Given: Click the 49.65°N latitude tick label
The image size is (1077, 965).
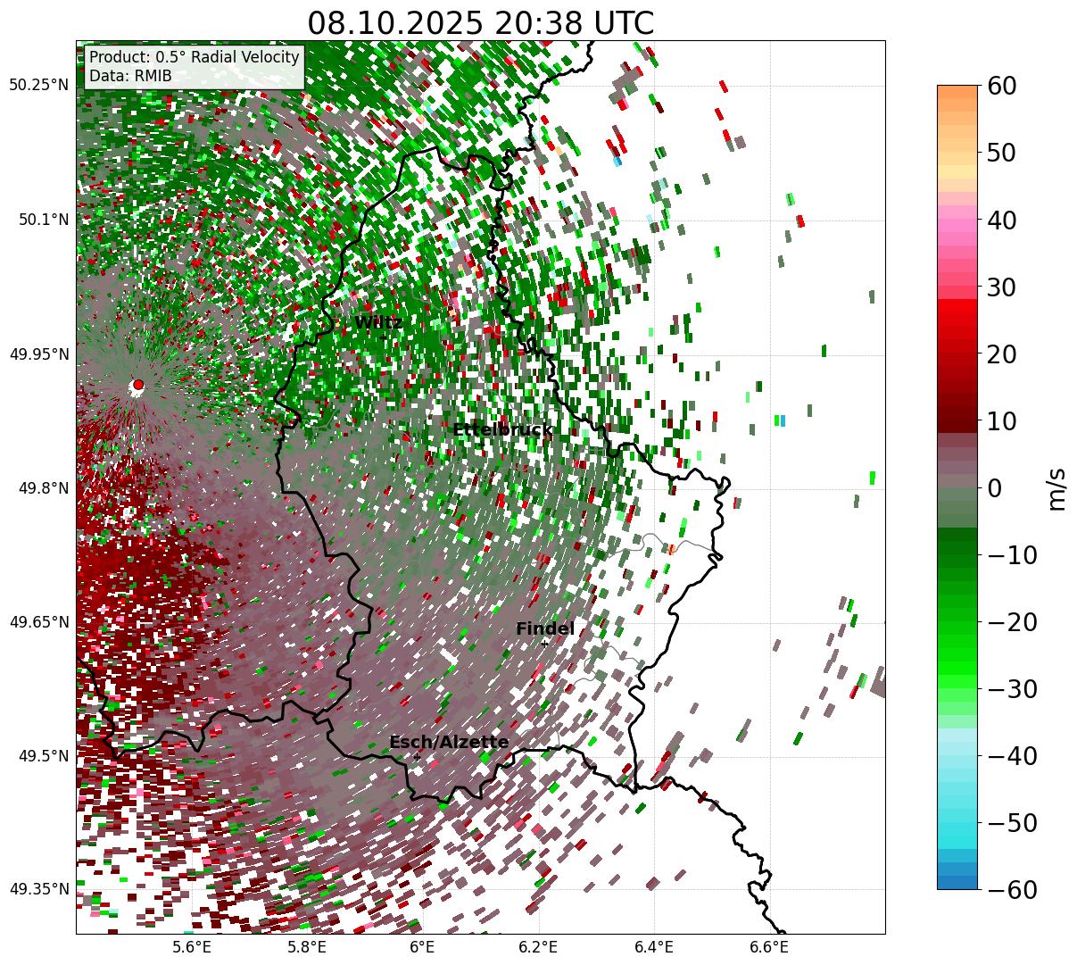Looking at the screenshot, I should click(x=38, y=622).
